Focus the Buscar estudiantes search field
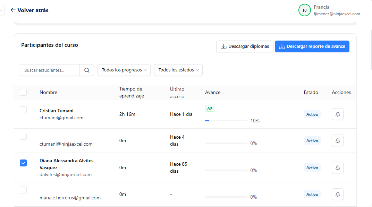The image size is (372, 207). [50, 70]
